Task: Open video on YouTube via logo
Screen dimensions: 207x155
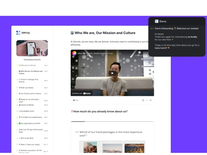Action: pos(87,93)
